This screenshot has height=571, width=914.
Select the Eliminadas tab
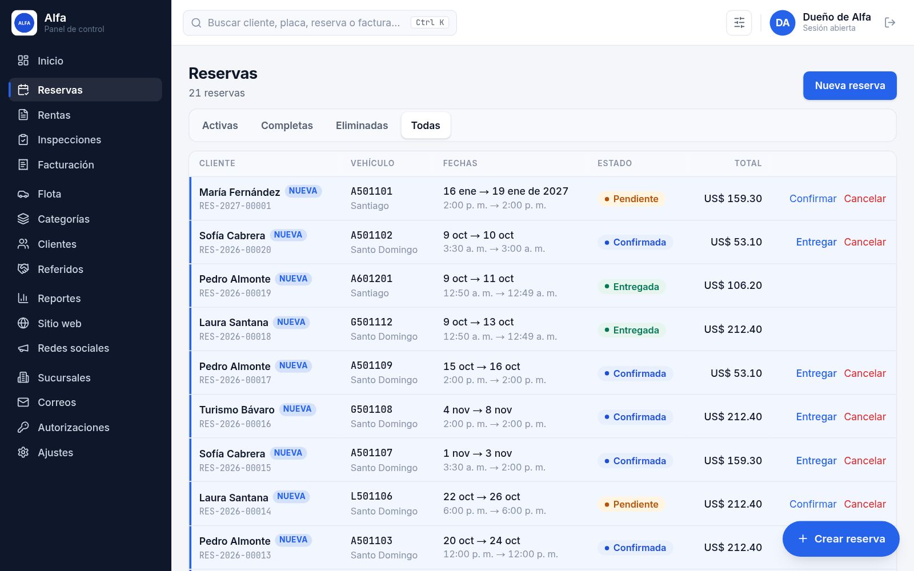[x=362, y=126]
